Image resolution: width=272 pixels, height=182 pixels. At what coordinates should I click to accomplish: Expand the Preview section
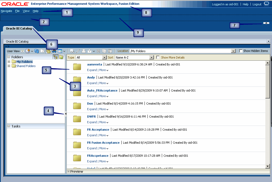click(68, 171)
